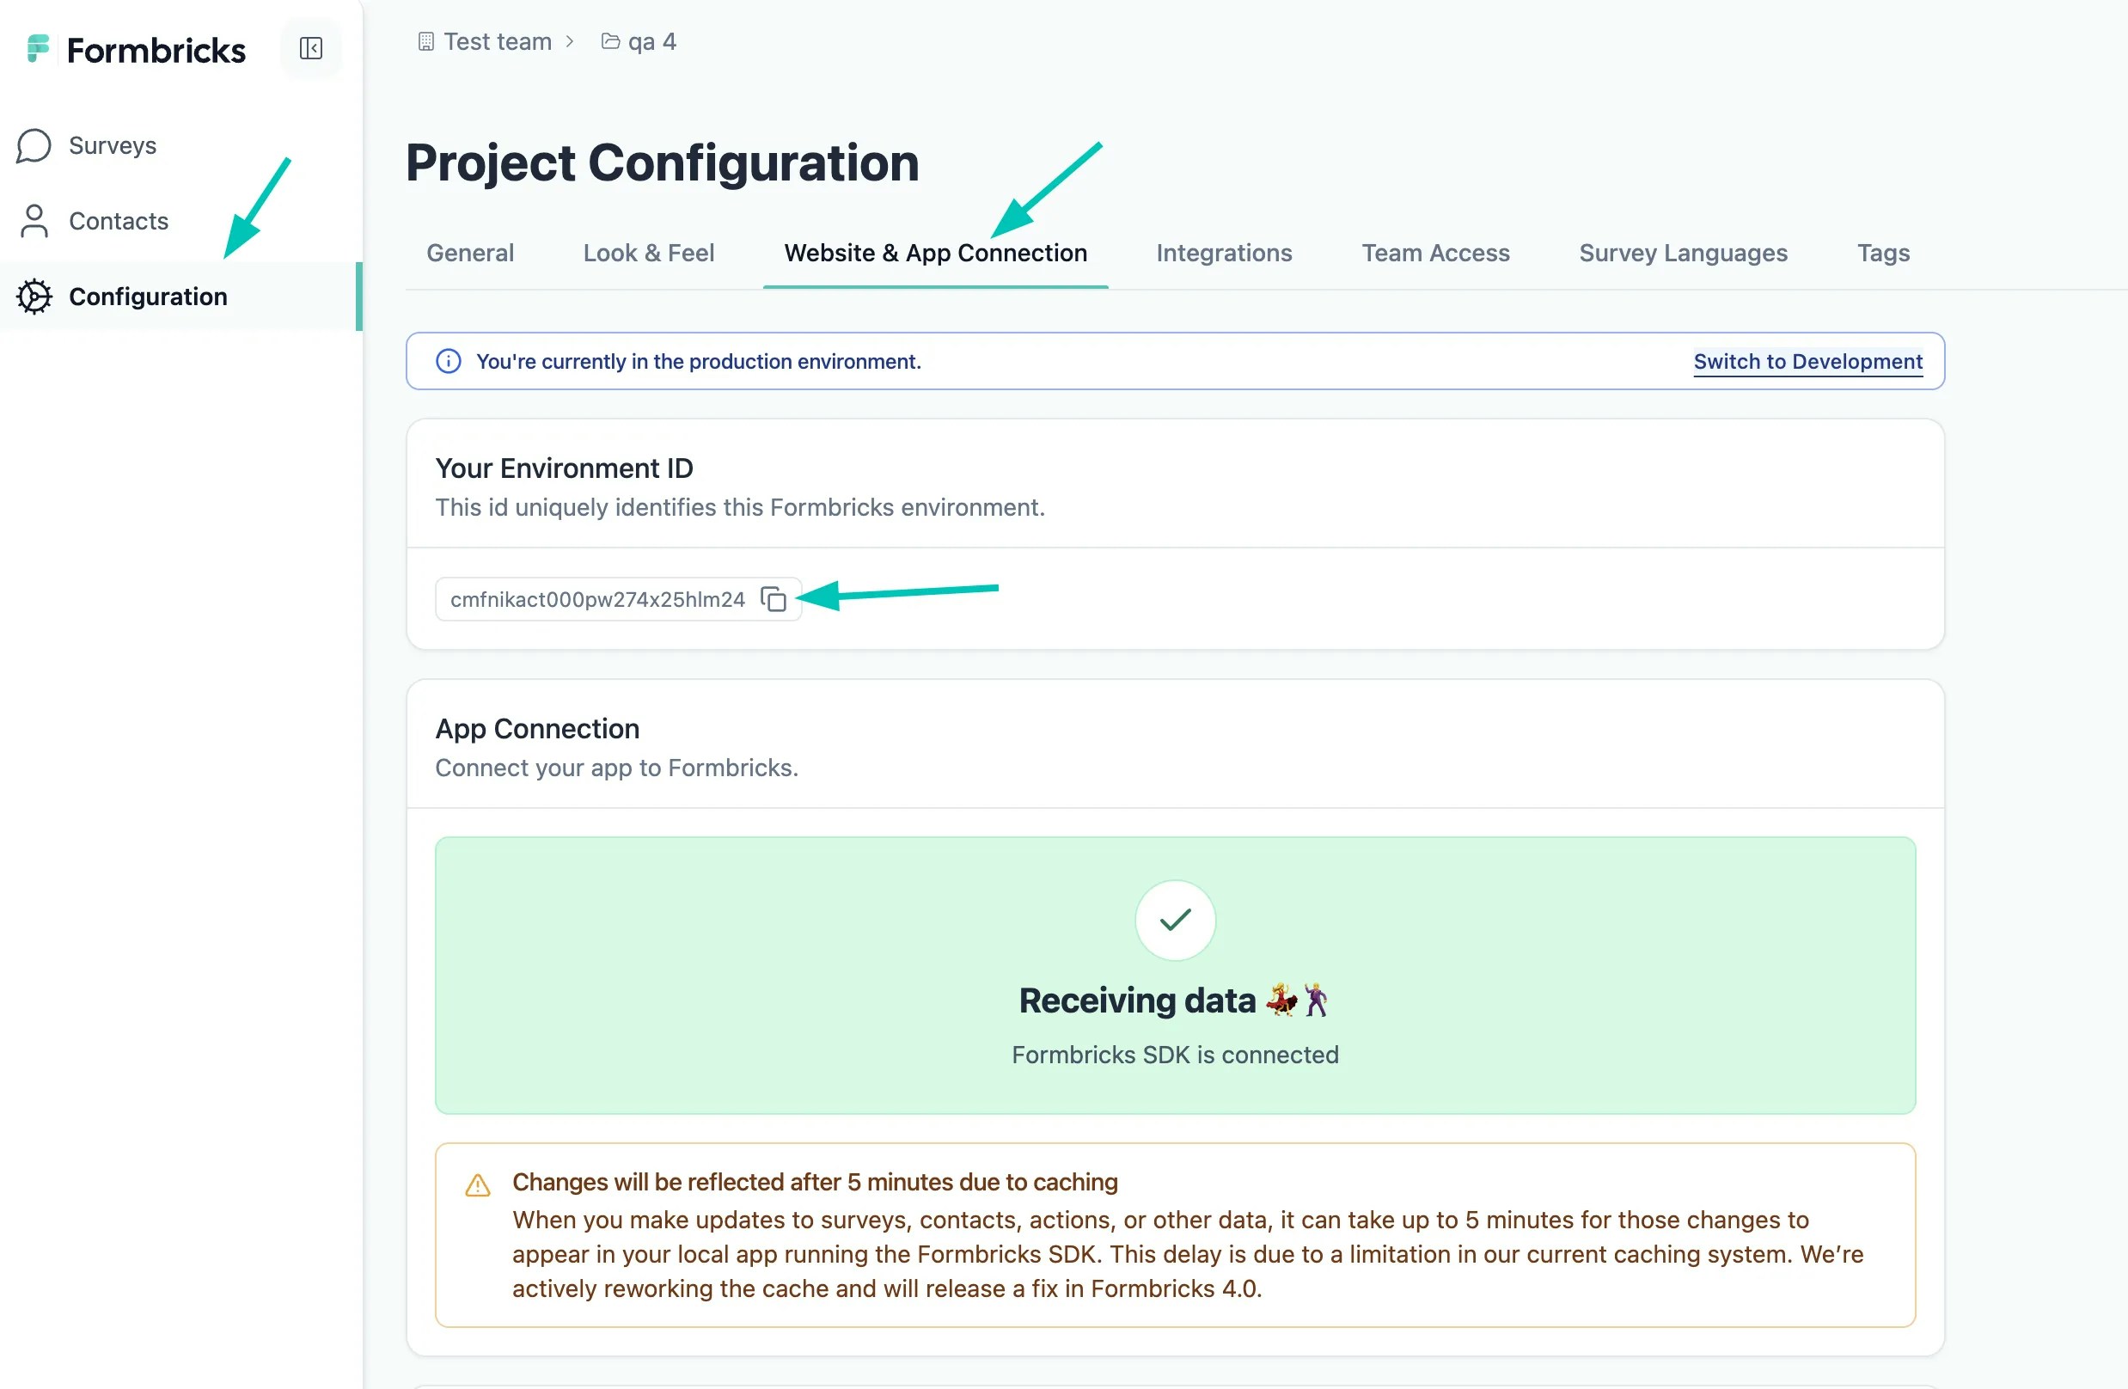Screen dimensions: 2128x1389
Task: Go to the Integrations tab
Action: (1223, 253)
